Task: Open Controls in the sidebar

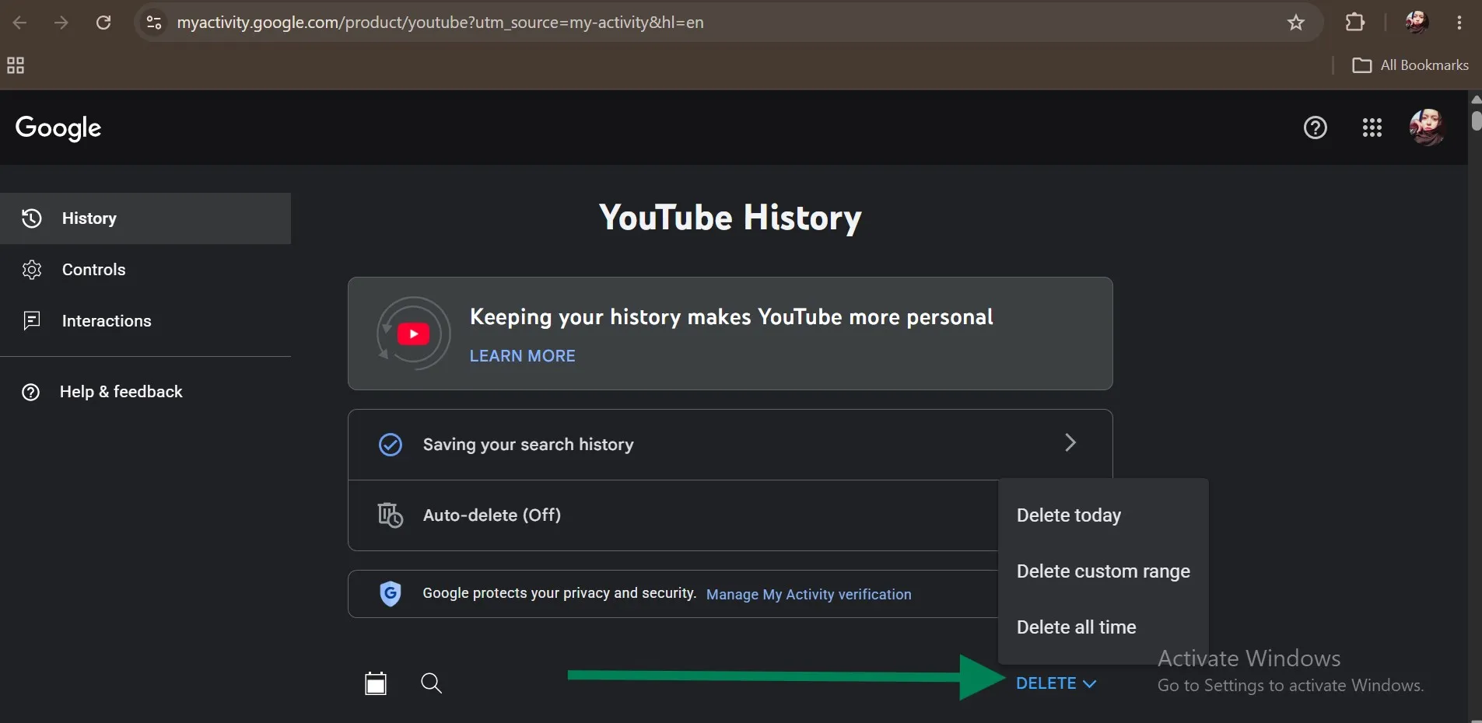Action: [145, 270]
